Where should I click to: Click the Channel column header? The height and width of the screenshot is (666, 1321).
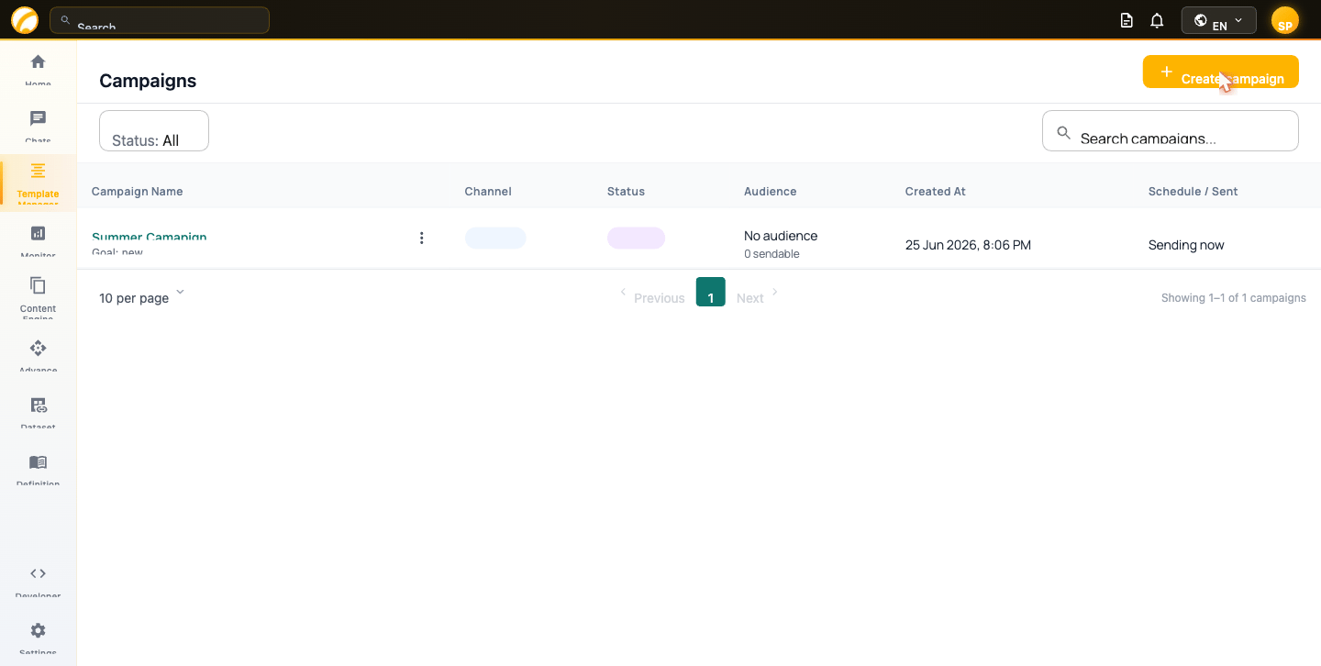click(x=488, y=192)
